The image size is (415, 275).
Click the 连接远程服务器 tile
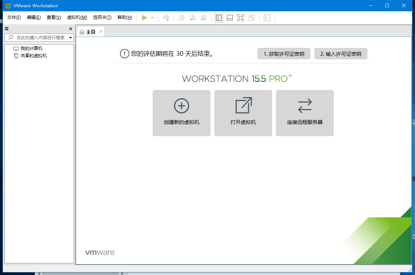pos(304,113)
